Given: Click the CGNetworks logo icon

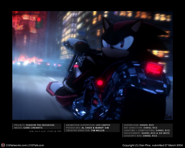Looking at the screenshot, I should pyautogui.click(x=3, y=145).
